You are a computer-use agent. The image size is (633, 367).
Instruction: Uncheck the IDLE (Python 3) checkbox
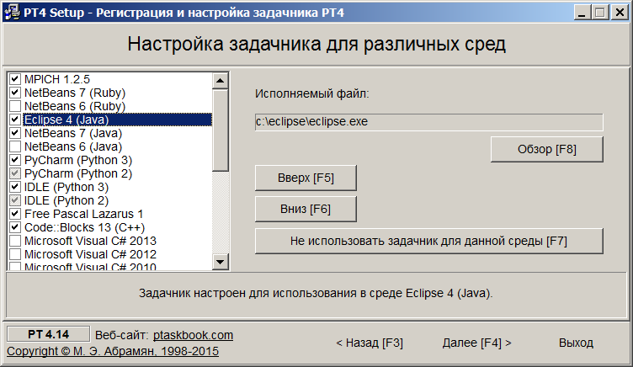coord(15,187)
